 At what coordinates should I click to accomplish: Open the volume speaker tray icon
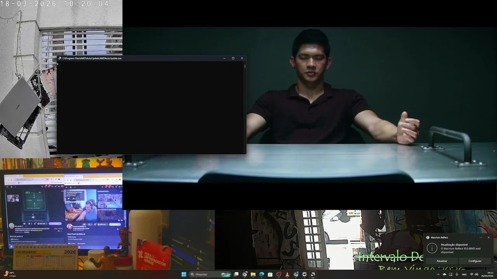pos(476,274)
